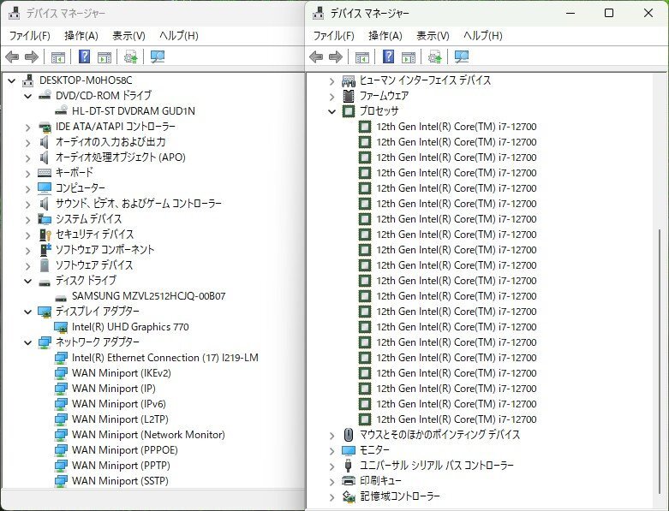
Task: Collapse the DESKTOP-M0HO58C root node
Action: click(12, 80)
